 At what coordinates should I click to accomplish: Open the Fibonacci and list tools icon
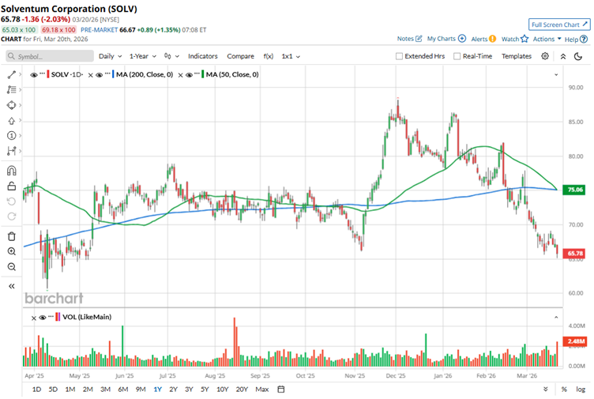click(11, 90)
